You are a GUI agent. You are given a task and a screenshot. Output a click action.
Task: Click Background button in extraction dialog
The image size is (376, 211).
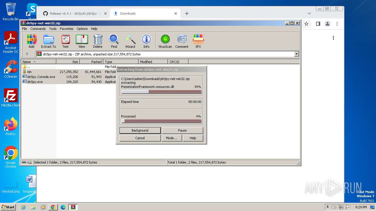[140, 130]
